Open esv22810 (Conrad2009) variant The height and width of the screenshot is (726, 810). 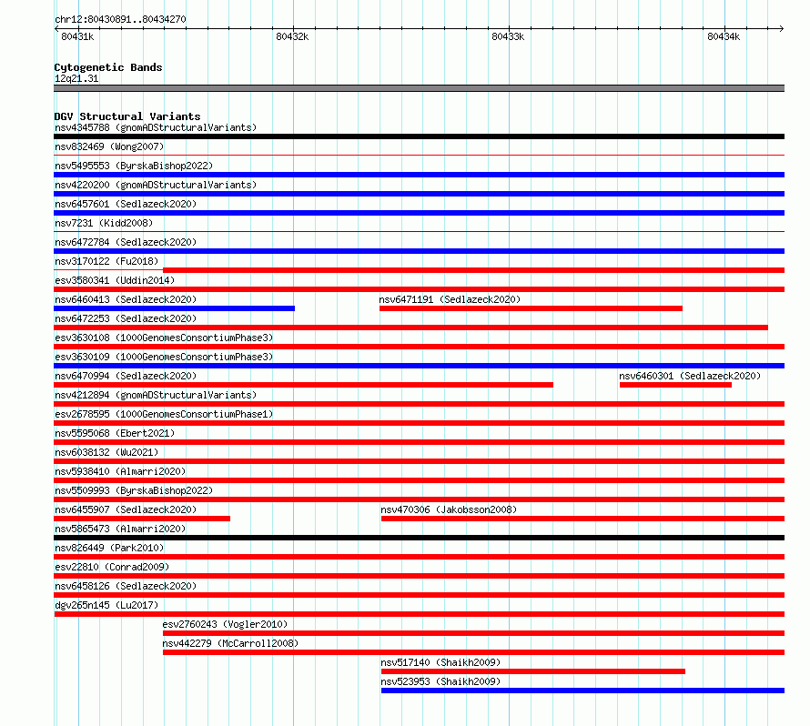[112, 567]
